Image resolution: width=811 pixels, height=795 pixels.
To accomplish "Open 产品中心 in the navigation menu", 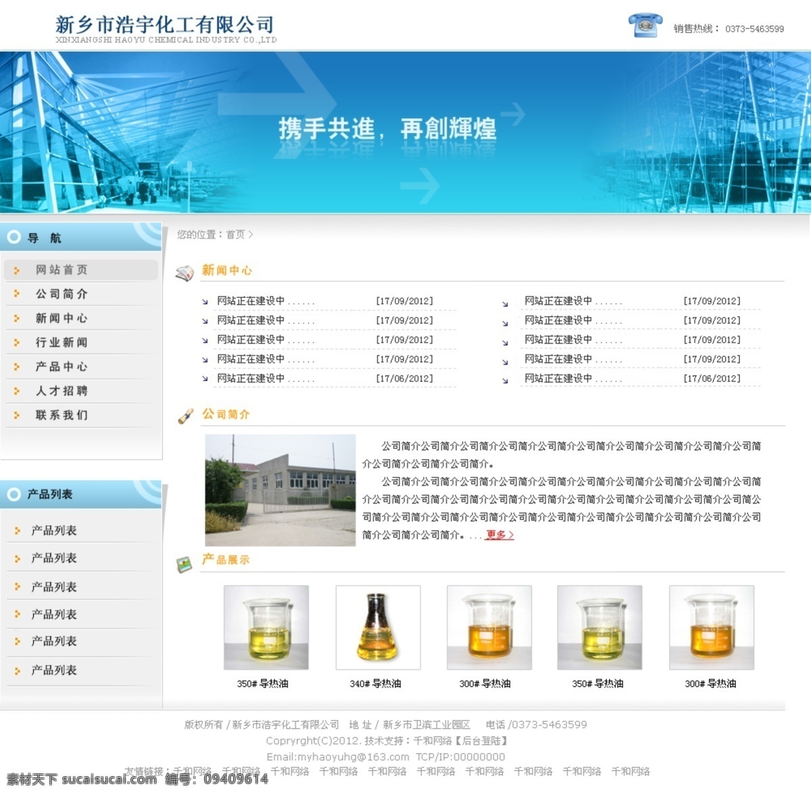I will tap(62, 366).
